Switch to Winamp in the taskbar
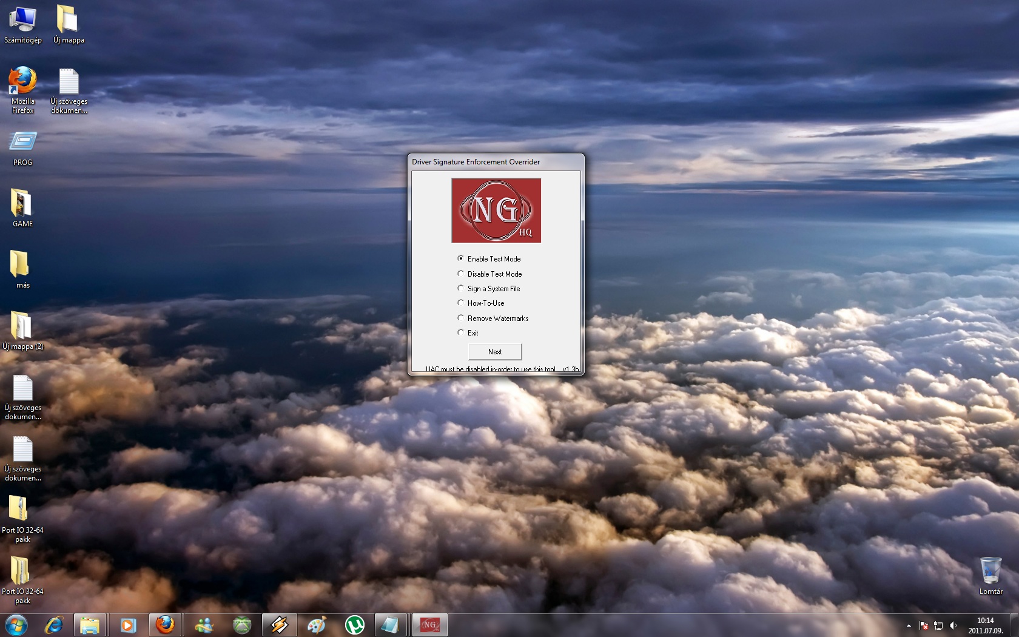The height and width of the screenshot is (637, 1019). (279, 624)
